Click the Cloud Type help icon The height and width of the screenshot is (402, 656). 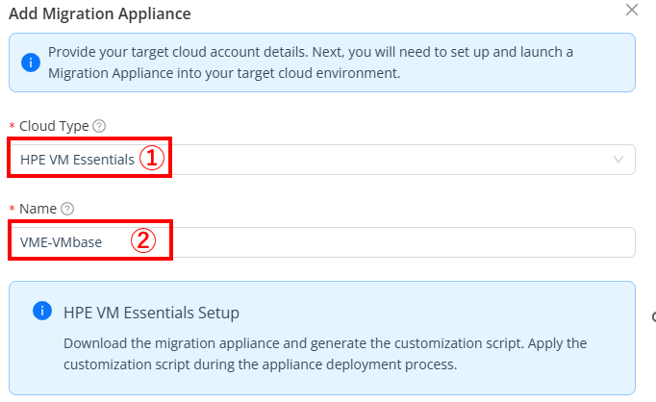click(x=99, y=126)
